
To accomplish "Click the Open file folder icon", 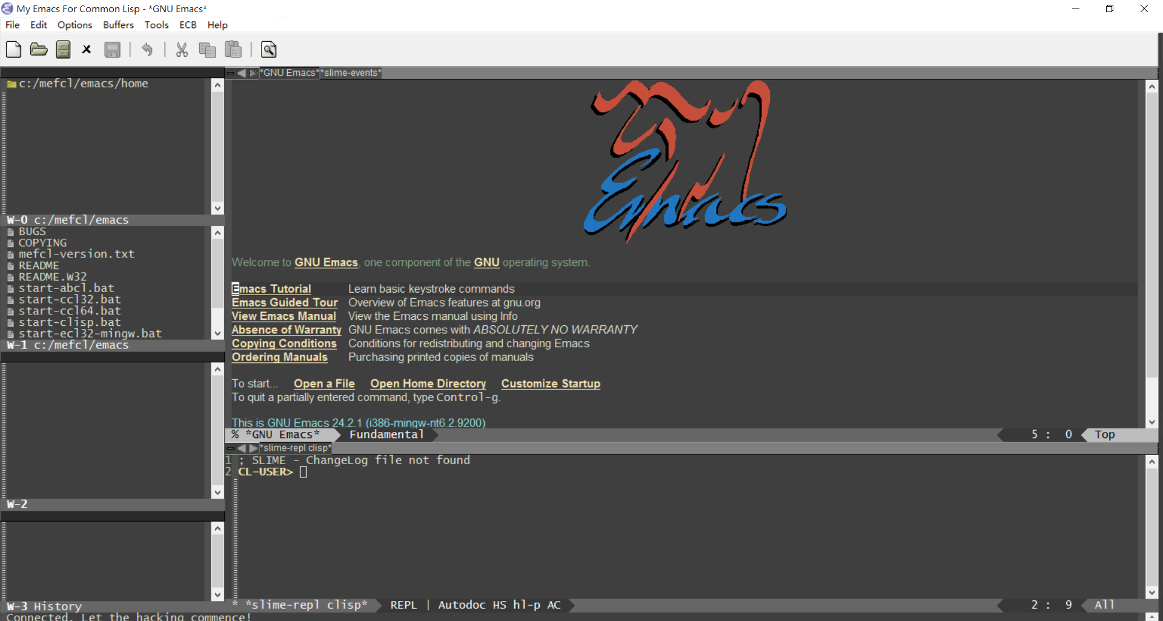I will [39, 50].
